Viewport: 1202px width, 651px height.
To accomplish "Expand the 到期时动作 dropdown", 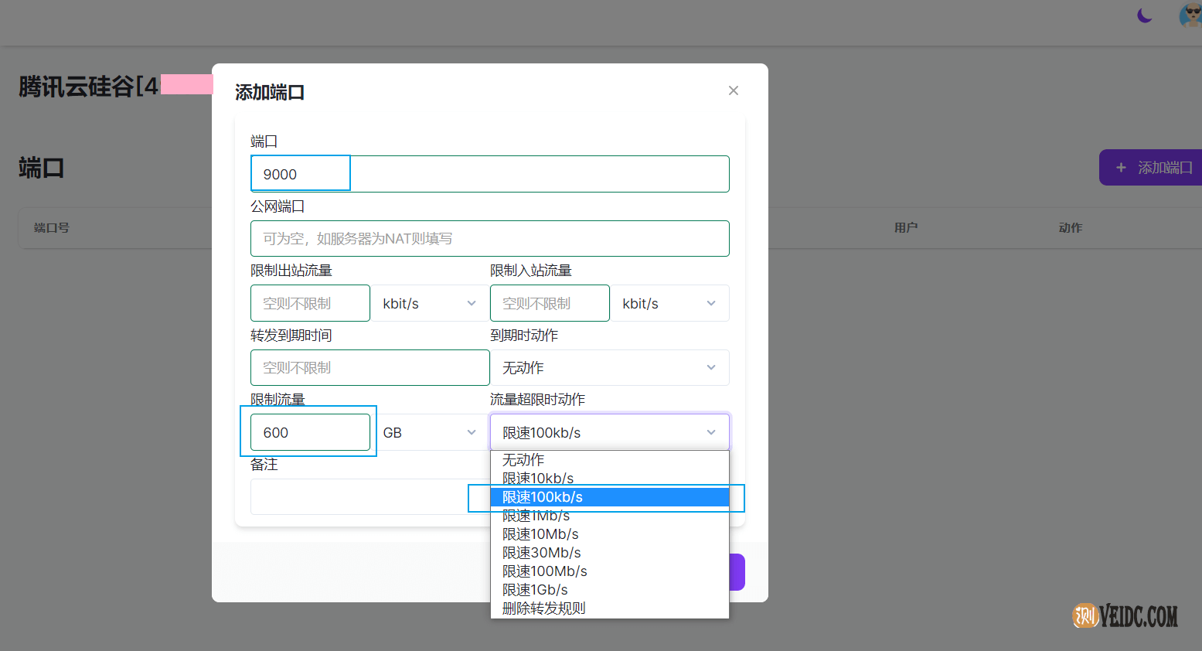I will 609,368.
